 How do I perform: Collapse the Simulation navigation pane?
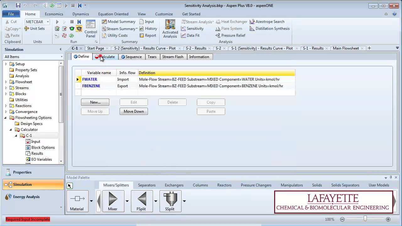(61, 49)
